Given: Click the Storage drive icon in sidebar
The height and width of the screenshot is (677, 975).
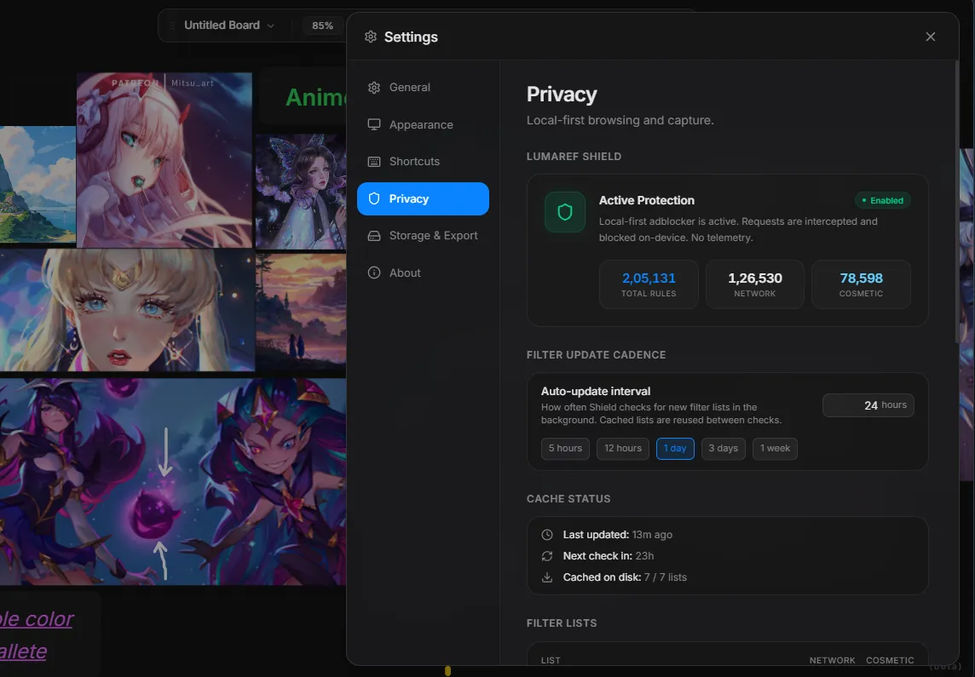Looking at the screenshot, I should coord(373,235).
